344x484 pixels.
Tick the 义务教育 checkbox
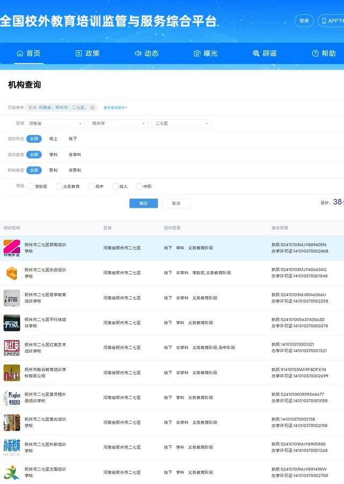(x=59, y=186)
